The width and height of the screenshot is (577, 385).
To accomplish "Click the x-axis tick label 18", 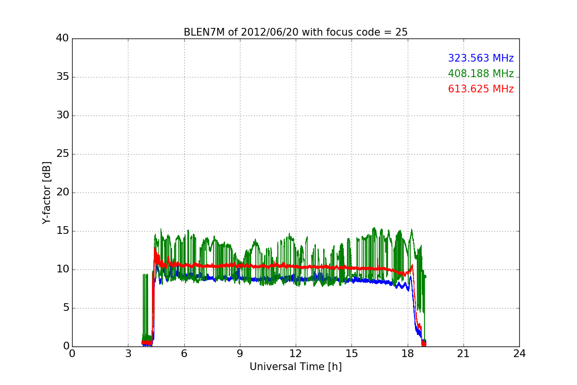I will point(408,354).
